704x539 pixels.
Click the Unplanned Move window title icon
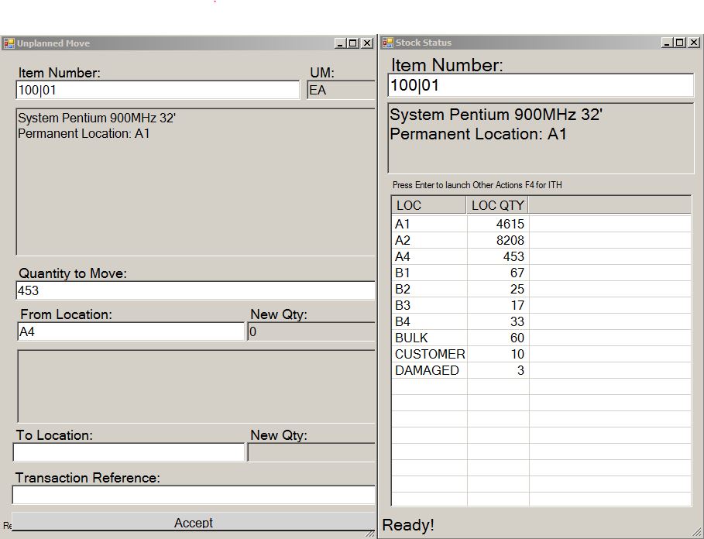click(x=9, y=43)
